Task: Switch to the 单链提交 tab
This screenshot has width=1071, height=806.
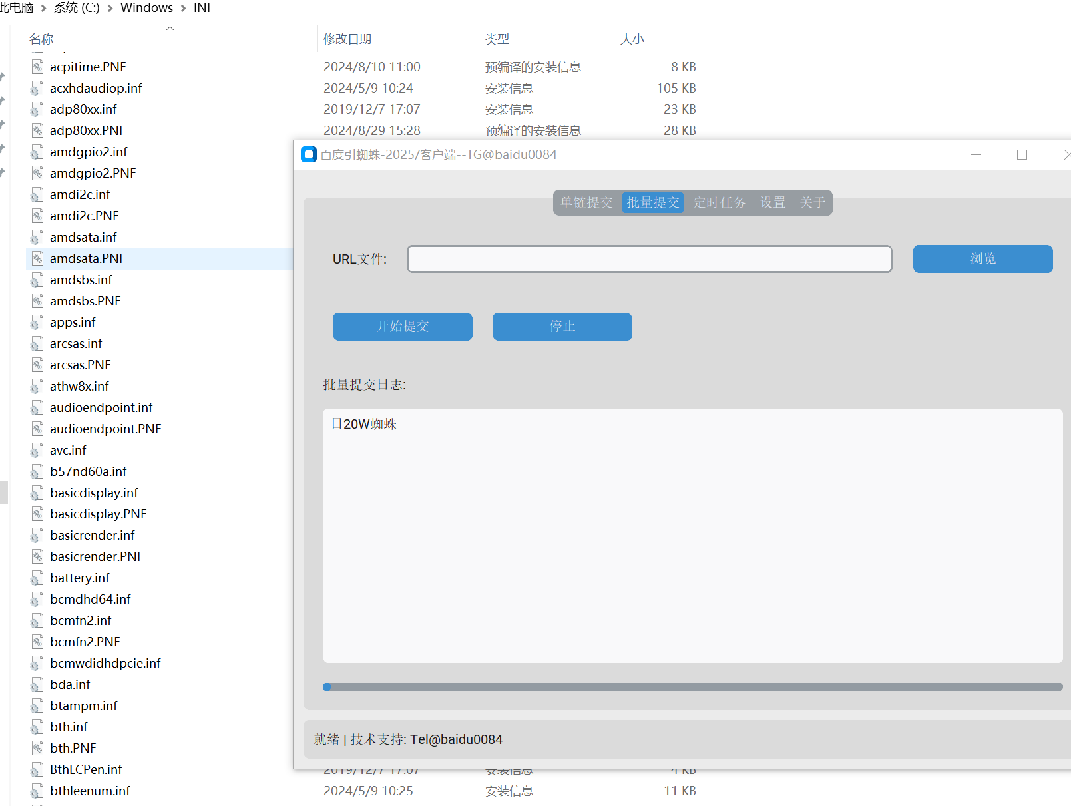Action: pyautogui.click(x=586, y=202)
